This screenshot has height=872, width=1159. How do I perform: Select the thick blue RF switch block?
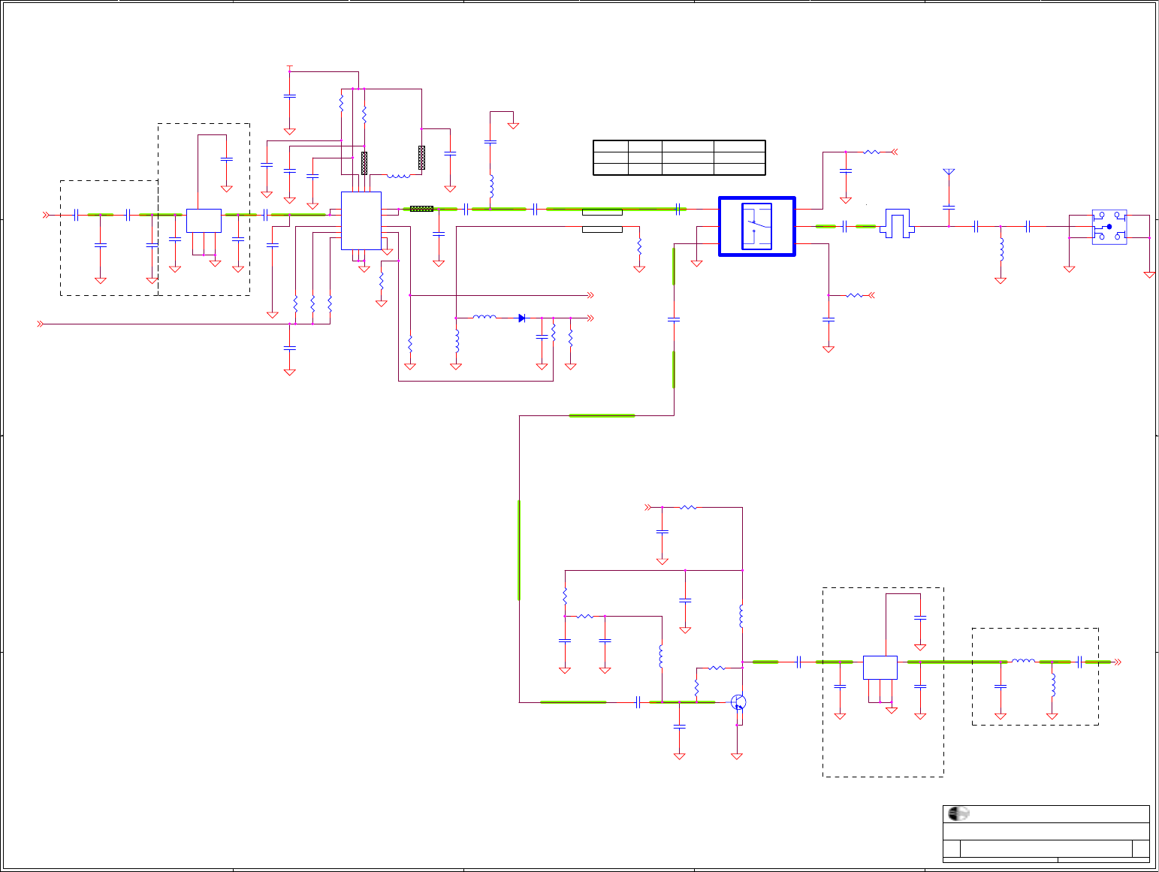pos(756,226)
